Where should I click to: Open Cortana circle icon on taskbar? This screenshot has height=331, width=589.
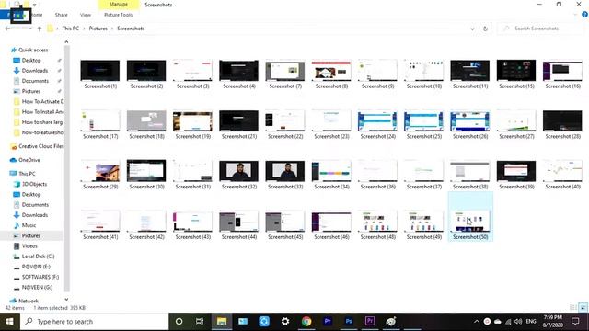[x=179, y=322]
